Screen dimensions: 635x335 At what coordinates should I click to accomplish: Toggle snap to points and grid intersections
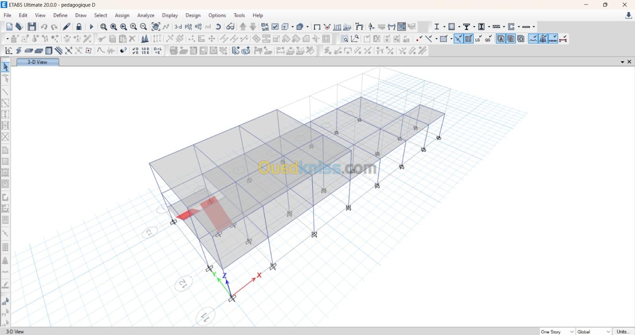(419, 39)
